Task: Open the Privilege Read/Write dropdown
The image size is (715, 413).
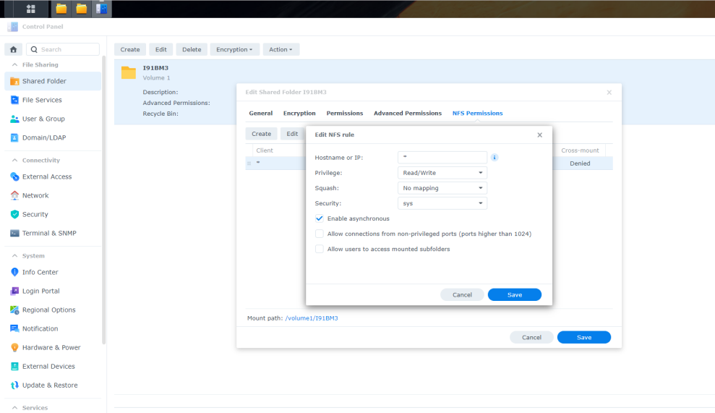Action: point(442,173)
